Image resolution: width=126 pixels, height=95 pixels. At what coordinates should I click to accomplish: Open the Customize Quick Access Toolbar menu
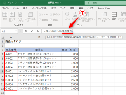[22, 3]
